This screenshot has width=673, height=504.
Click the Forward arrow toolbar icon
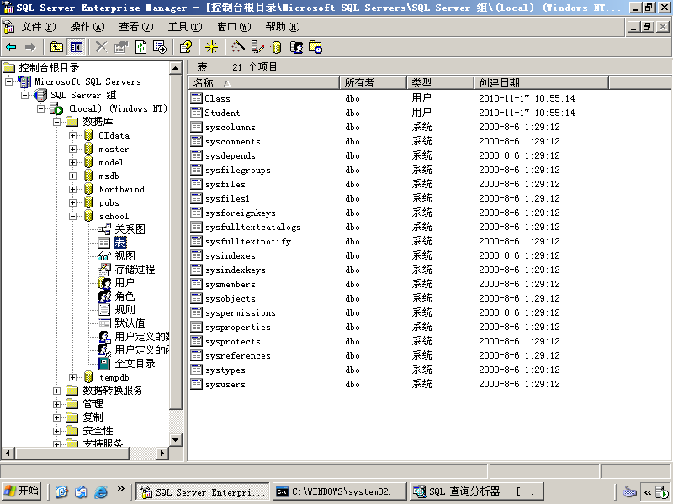pyautogui.click(x=30, y=47)
